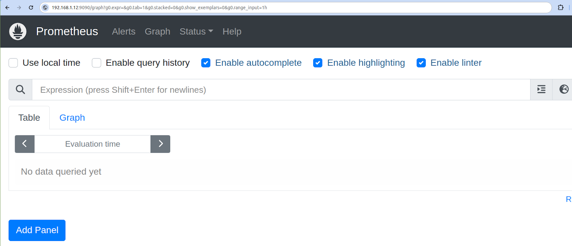Disable the Enable autocomplete checkbox

point(206,63)
